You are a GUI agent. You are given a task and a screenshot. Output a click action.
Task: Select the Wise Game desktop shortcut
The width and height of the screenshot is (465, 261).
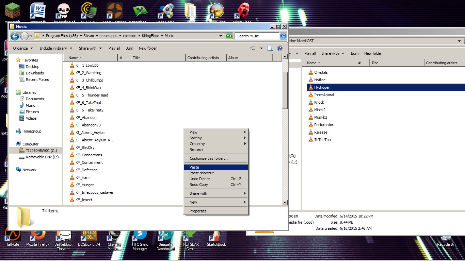165,13
